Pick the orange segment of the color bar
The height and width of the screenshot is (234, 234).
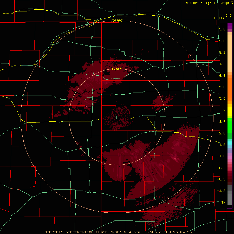click(230, 90)
